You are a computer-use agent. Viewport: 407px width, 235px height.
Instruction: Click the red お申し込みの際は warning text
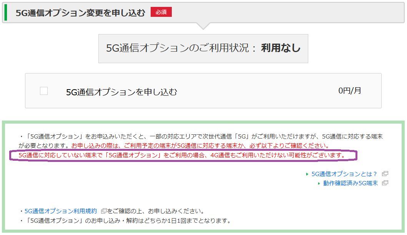(x=200, y=146)
